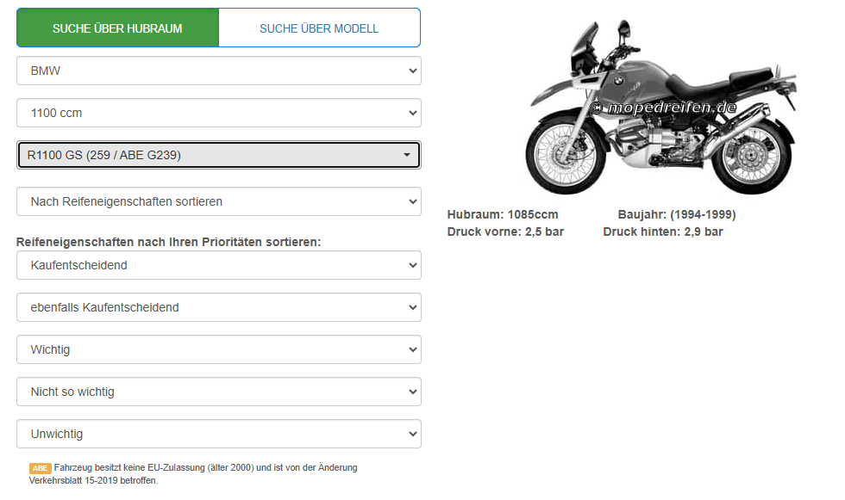The height and width of the screenshot is (500, 845).
Task: Click the Hubraum 1085ccm specification
Action: pos(503,214)
